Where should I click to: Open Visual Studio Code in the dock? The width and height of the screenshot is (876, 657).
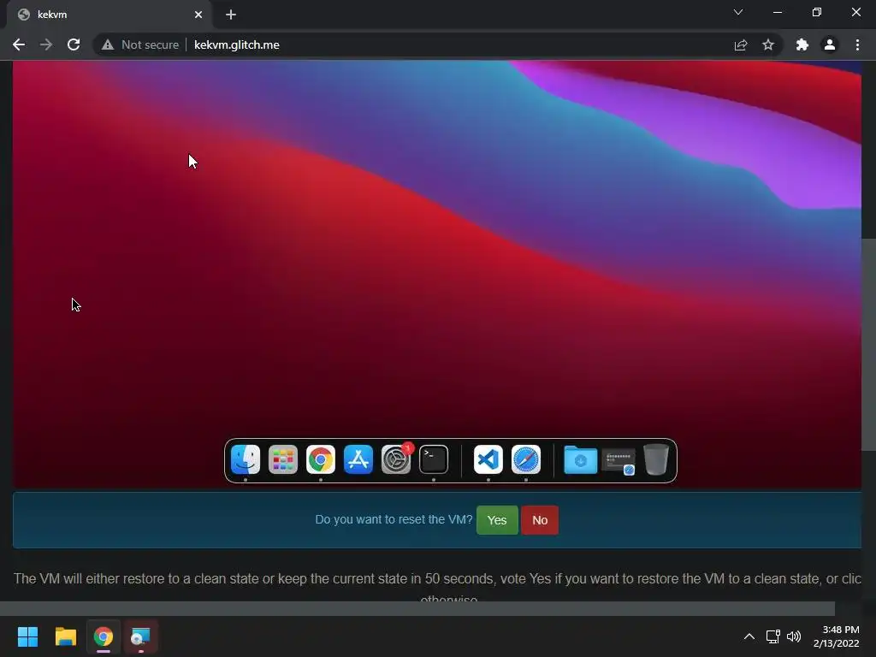click(x=488, y=459)
